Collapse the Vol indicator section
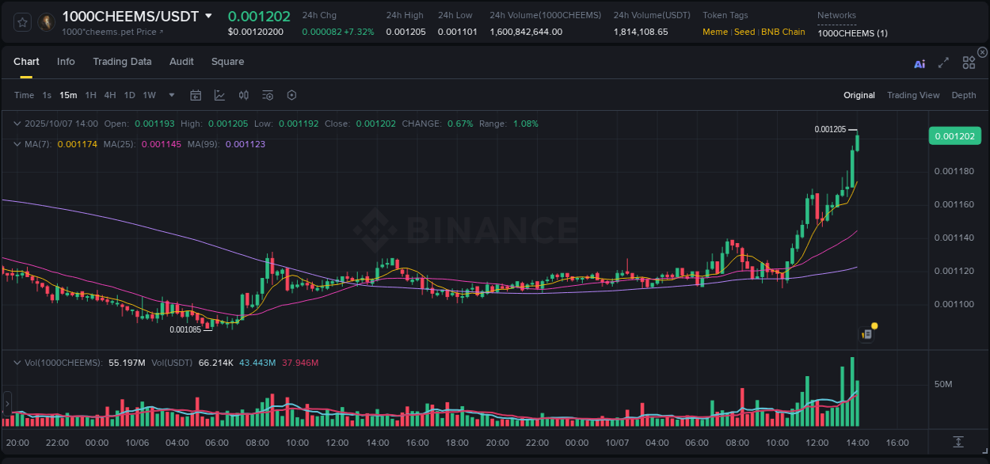 (16, 361)
